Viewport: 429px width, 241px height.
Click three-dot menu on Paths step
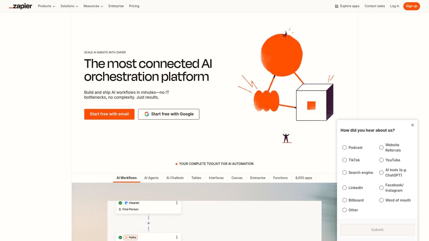click(177, 237)
